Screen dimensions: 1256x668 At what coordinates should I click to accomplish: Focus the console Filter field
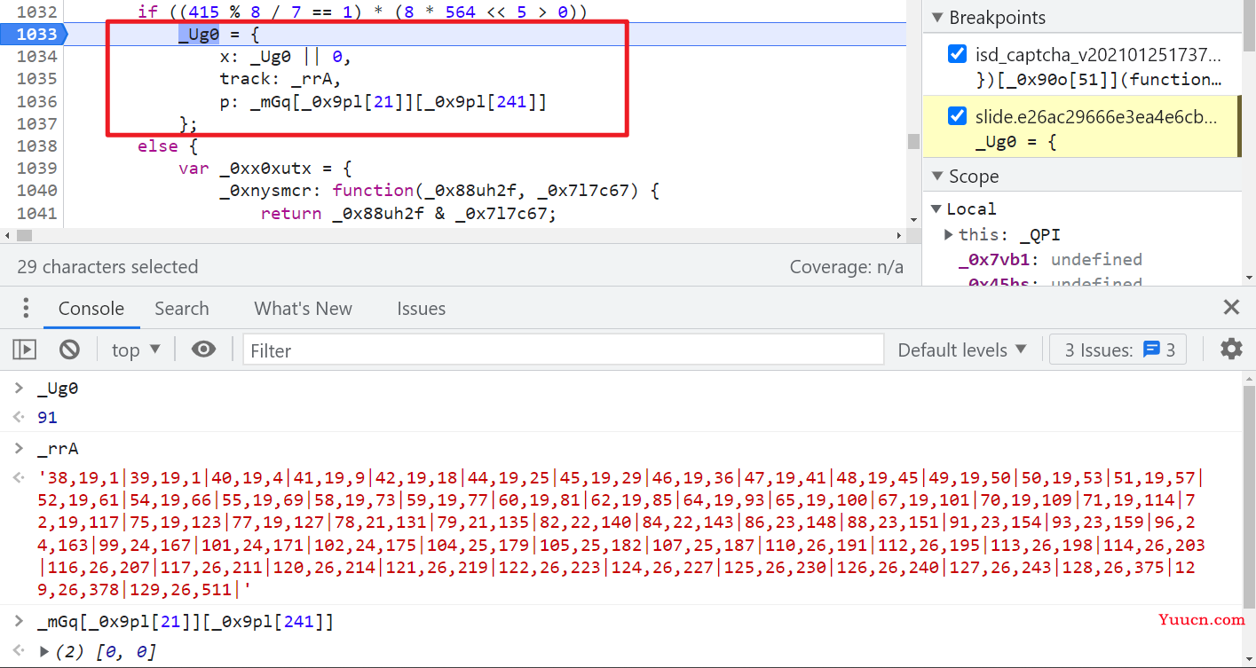(x=564, y=350)
